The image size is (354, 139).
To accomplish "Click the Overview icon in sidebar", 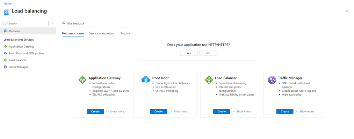I will click(6, 31).
